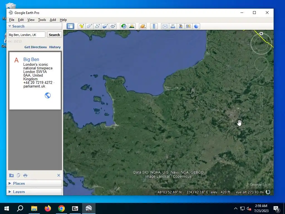Click the Record a Tour icon
This screenshot has height=214, width=285.
click(x=113, y=26)
